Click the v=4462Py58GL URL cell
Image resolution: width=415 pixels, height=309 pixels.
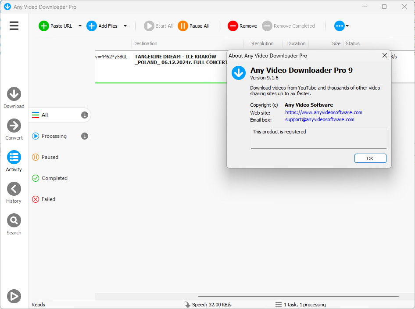click(111, 57)
